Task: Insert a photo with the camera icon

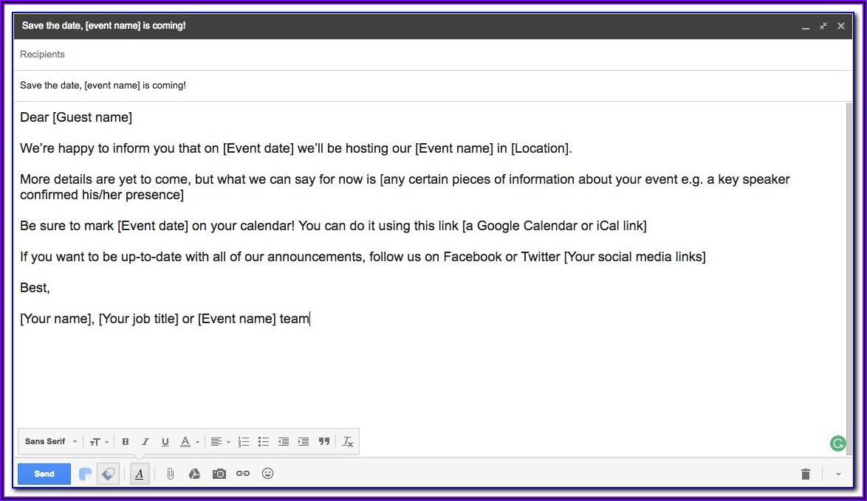Action: pos(219,474)
